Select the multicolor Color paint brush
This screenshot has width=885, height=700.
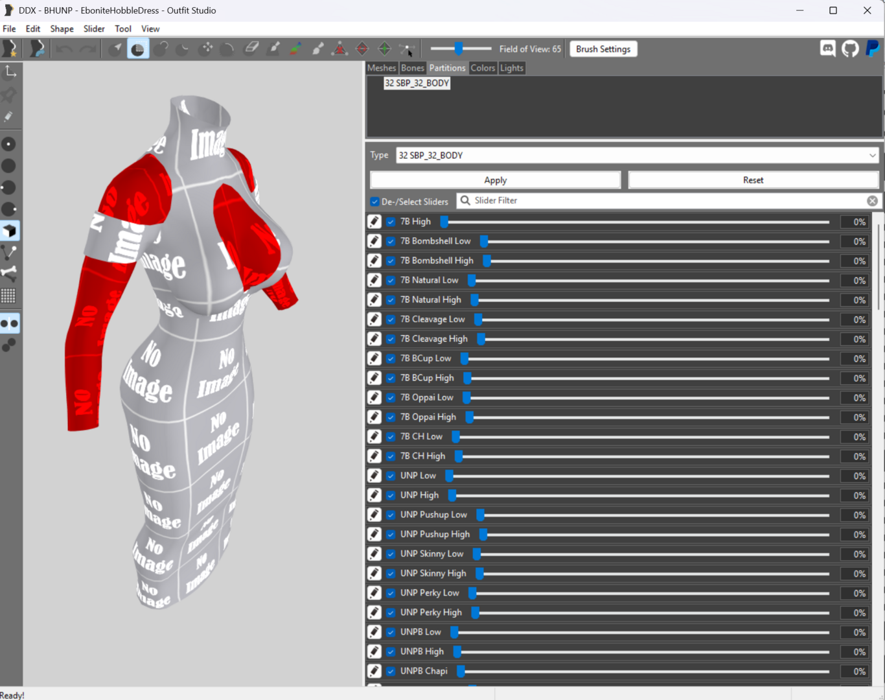(x=295, y=49)
